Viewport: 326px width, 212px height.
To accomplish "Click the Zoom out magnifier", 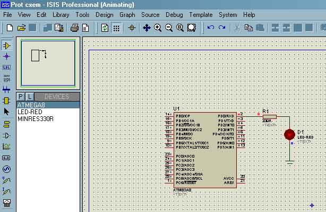I will (x=169, y=27).
